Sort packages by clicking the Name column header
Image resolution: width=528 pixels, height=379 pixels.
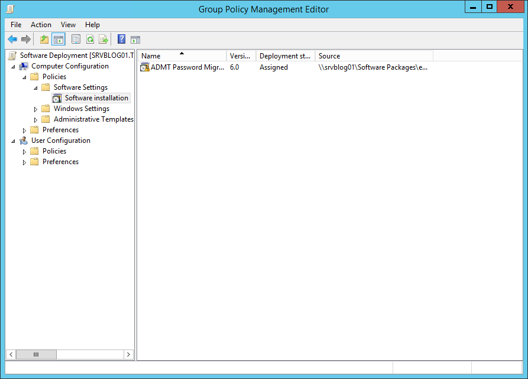177,55
